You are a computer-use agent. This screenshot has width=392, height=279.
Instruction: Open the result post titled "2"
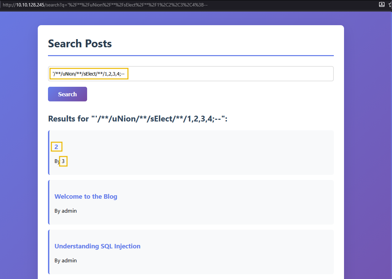click(56, 147)
